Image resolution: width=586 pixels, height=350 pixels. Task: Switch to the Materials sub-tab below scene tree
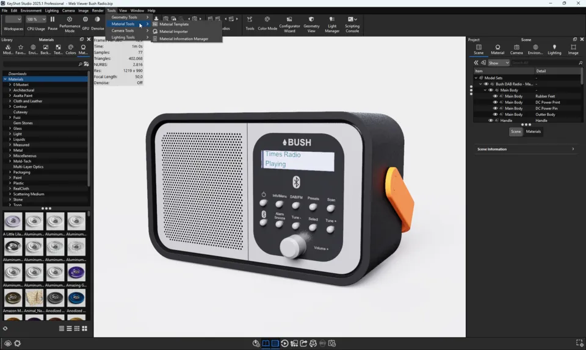pyautogui.click(x=534, y=131)
